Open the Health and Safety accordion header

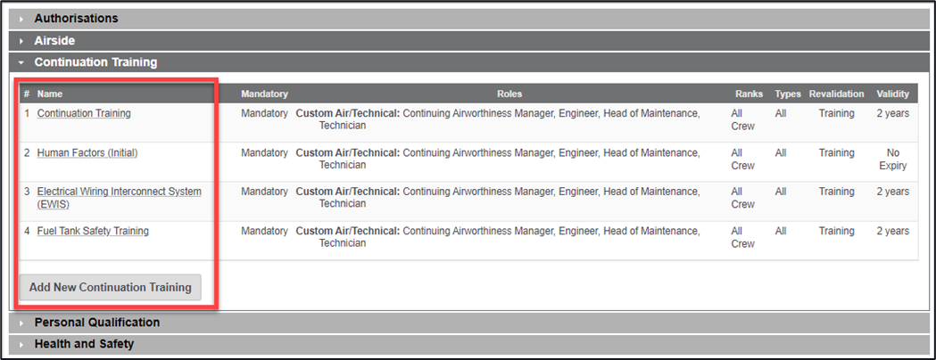coord(84,344)
